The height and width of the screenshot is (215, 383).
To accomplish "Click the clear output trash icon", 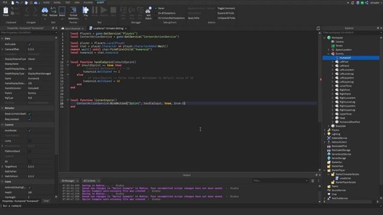I will tap(312, 180).
